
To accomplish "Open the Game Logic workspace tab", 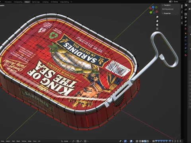I will (x=36, y=2).
